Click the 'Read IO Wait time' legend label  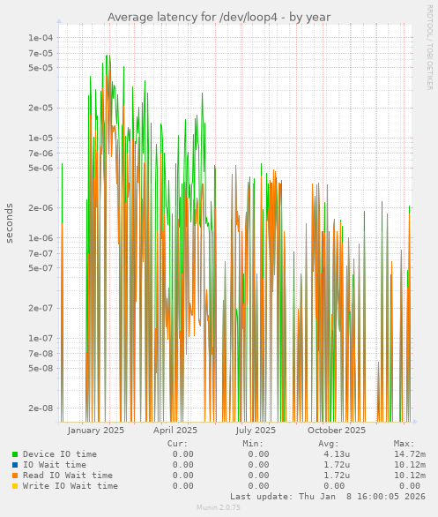click(68, 476)
